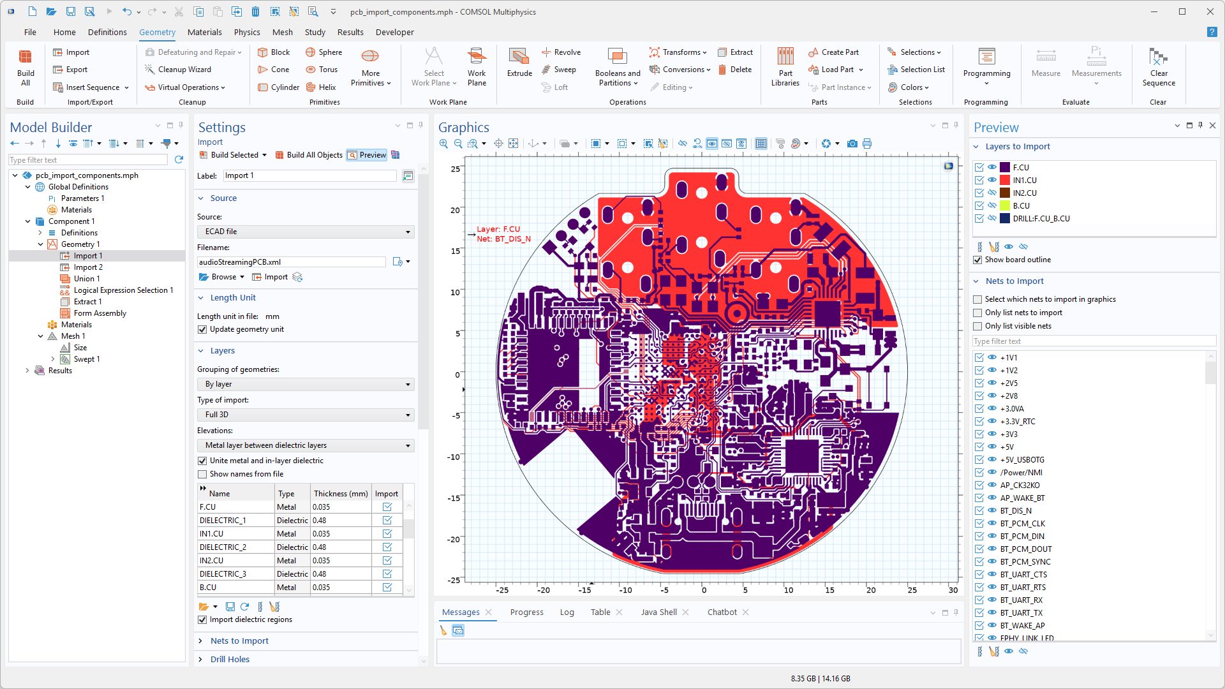The width and height of the screenshot is (1225, 689).
Task: Click the F.CU layer color swatch
Action: tap(1005, 167)
